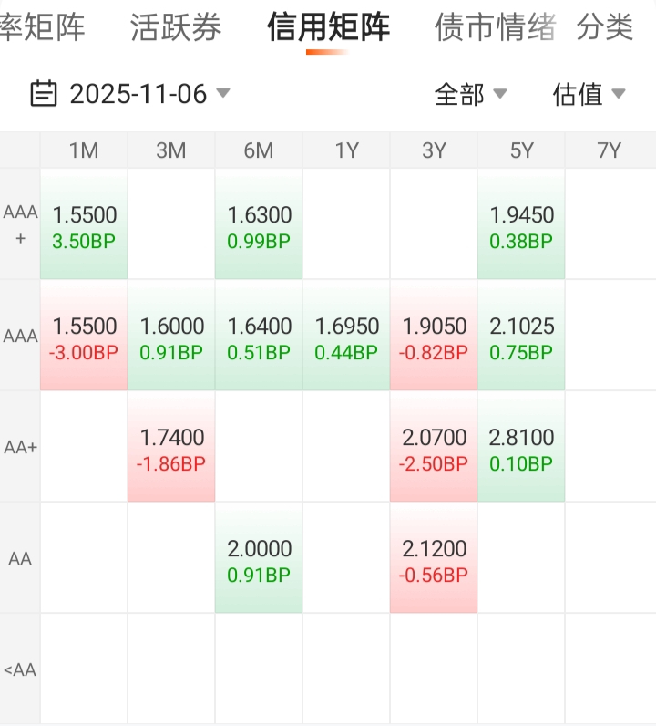
Task: Select the AAA+ rating row header
Action: pyautogui.click(x=20, y=224)
